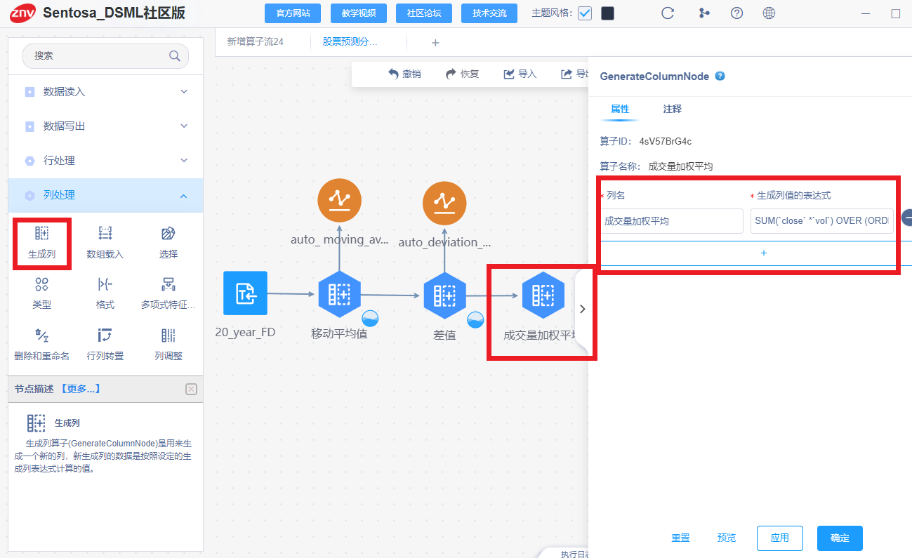
Task: Collapse the 列处理 category
Action: (x=105, y=195)
